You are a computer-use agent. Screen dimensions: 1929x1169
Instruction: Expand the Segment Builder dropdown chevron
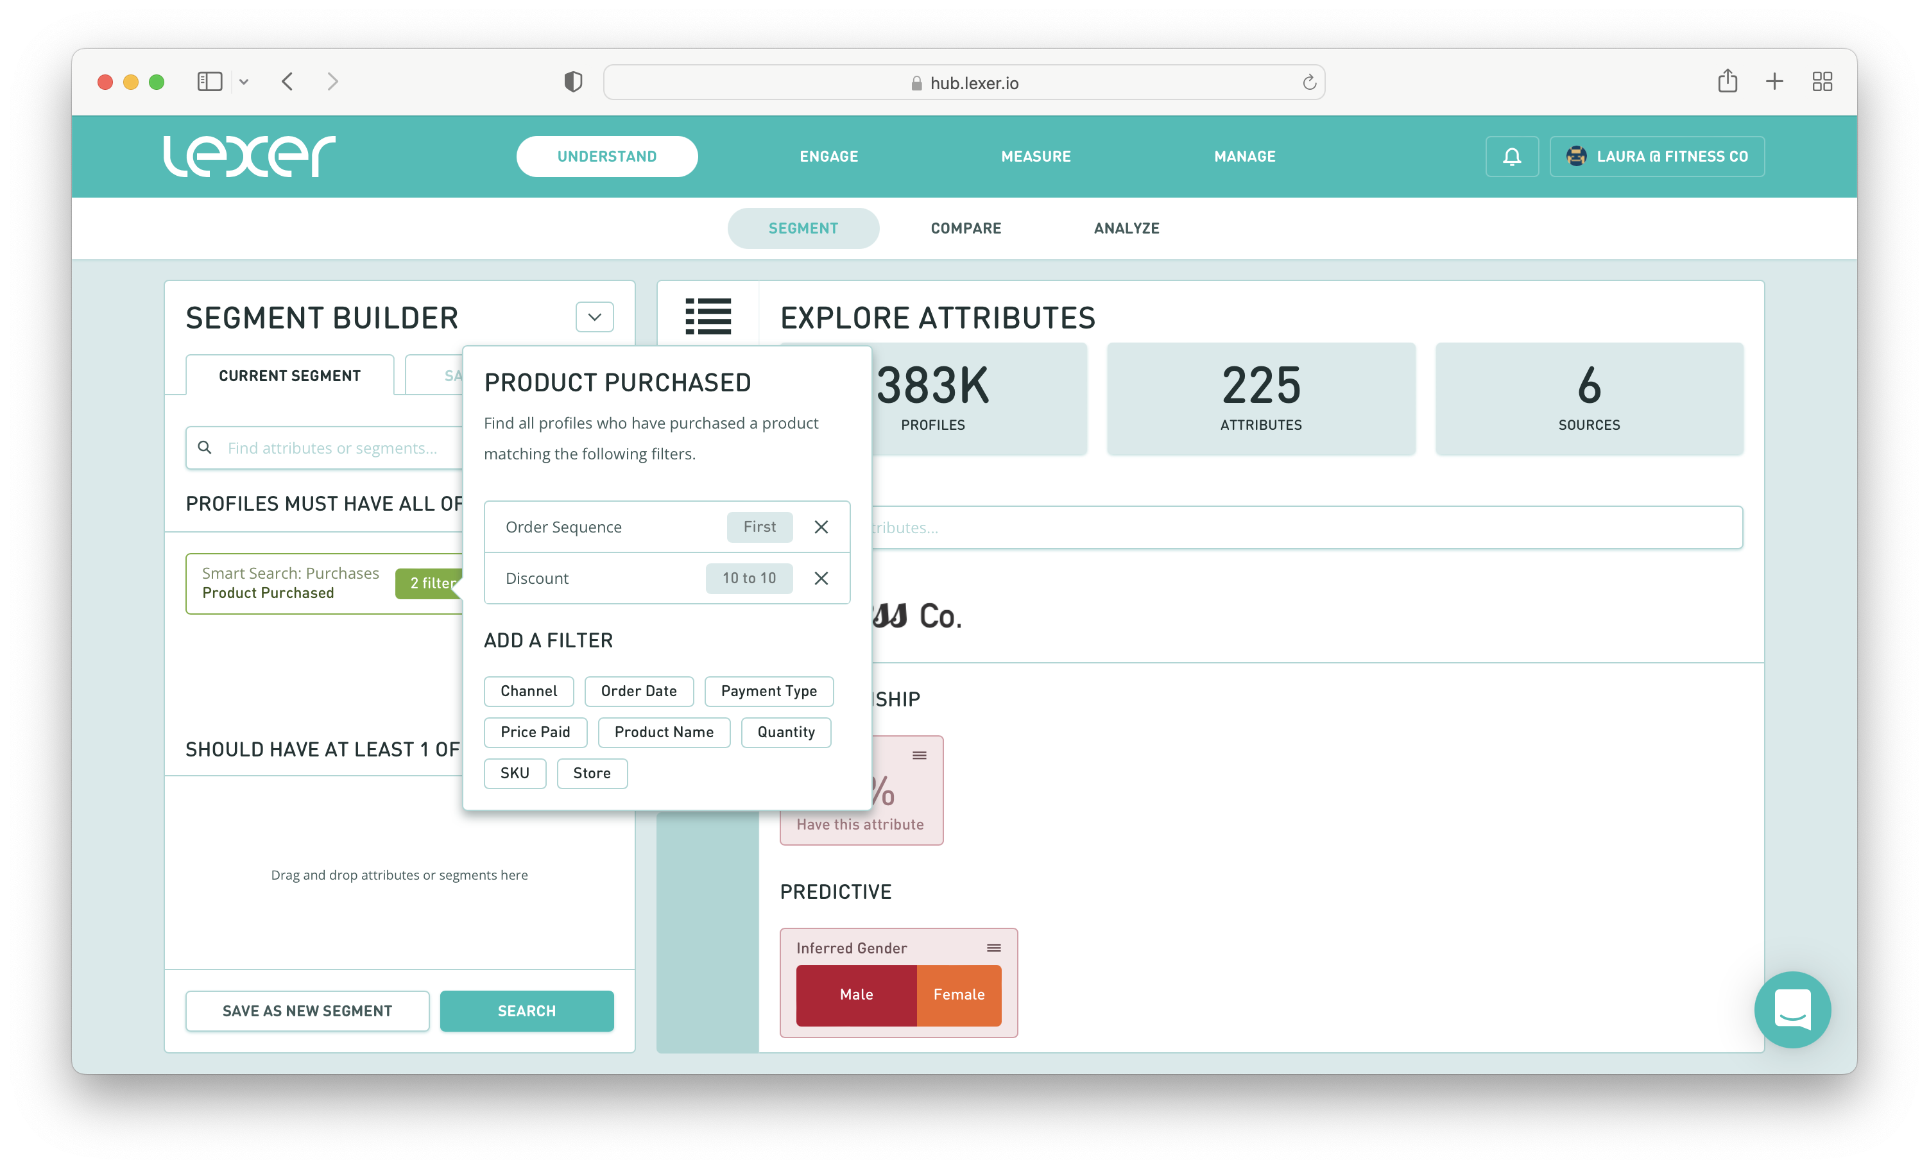[594, 317]
